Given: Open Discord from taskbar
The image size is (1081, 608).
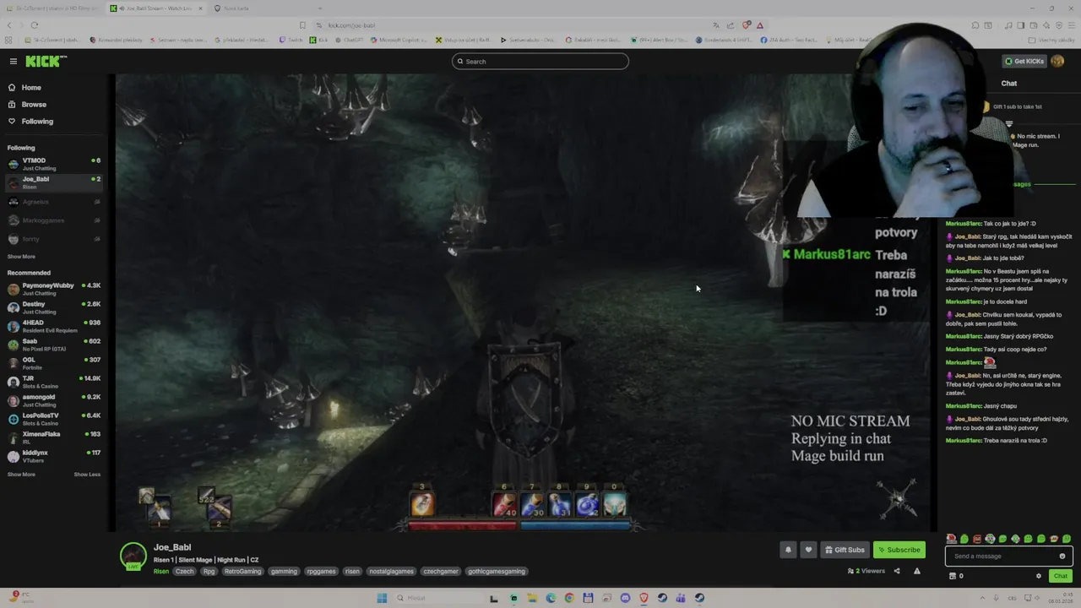Looking at the screenshot, I should [625, 598].
